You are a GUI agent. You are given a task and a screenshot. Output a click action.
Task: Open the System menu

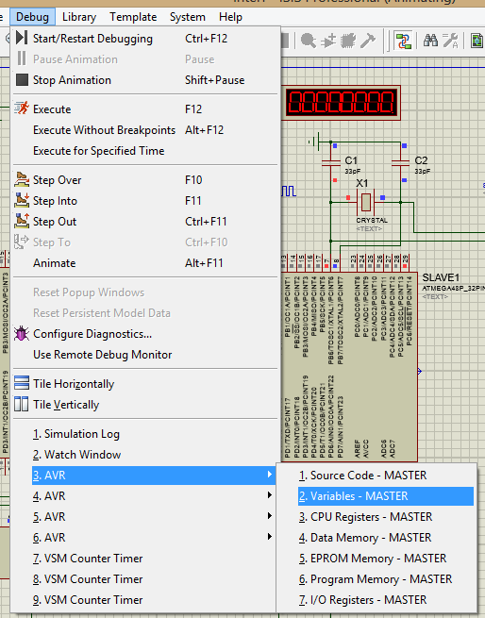tap(187, 17)
